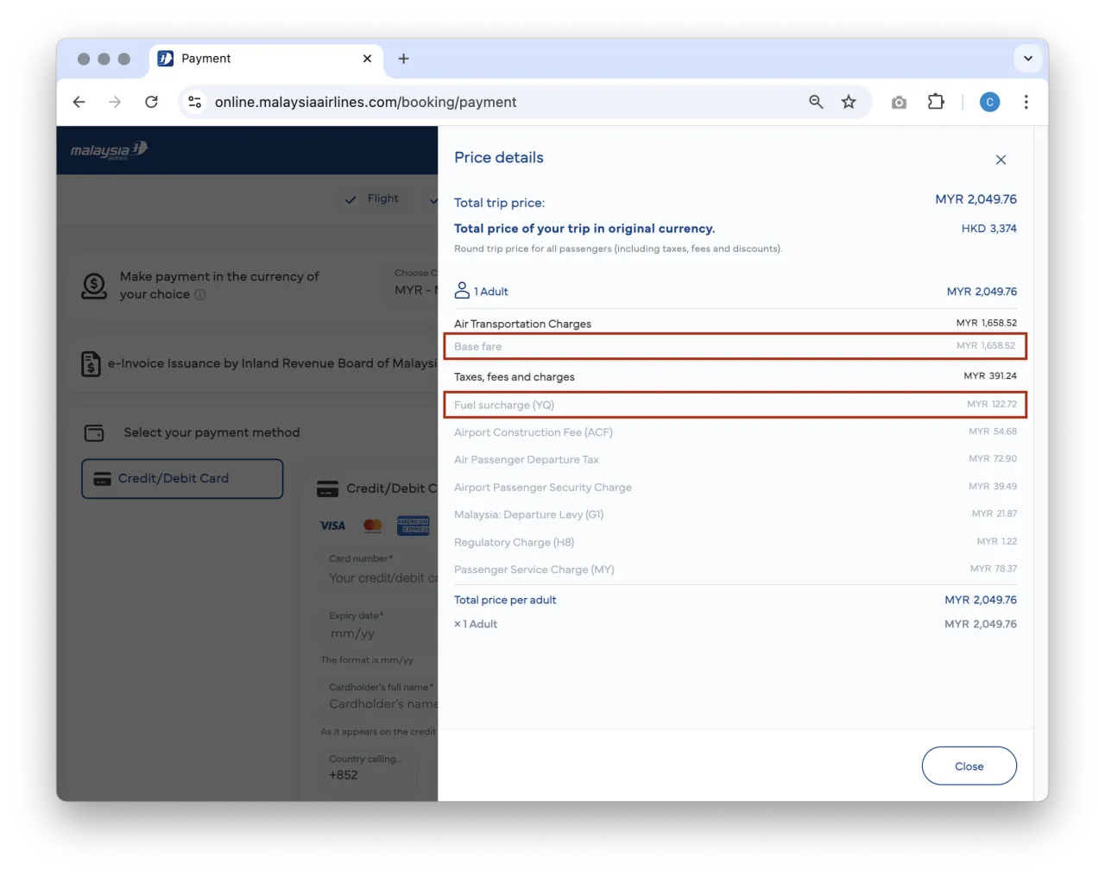Image resolution: width=1105 pixels, height=876 pixels.
Task: Close the Price details panel with X
Action: coord(1001,160)
